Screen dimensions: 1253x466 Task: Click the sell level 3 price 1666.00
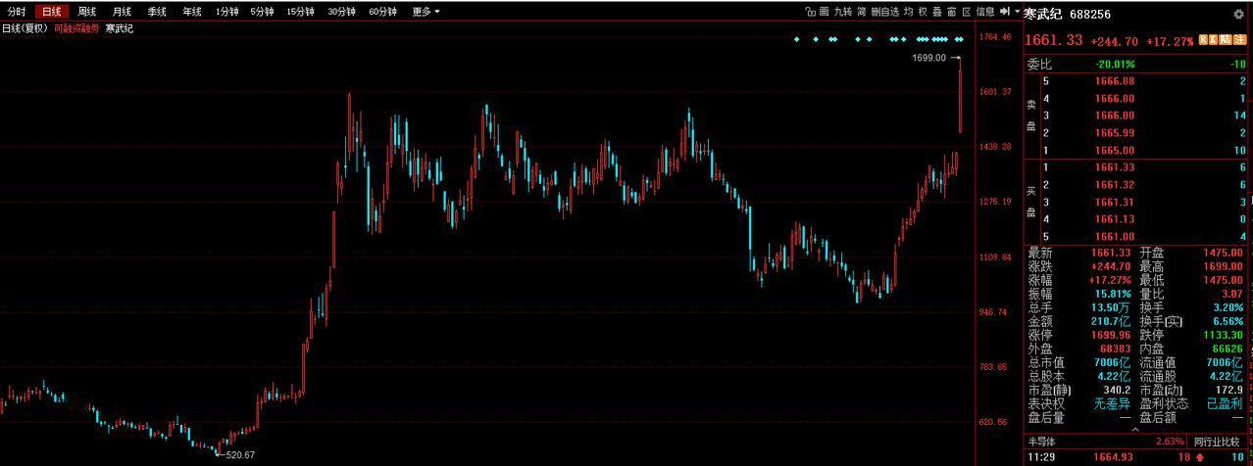1114,116
